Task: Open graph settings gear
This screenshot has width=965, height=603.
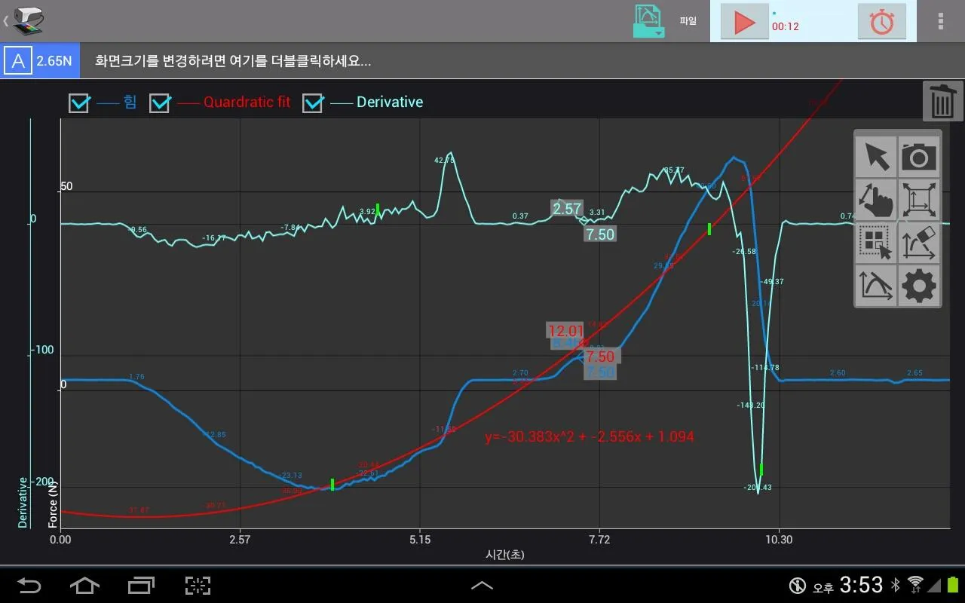Action: pyautogui.click(x=918, y=286)
